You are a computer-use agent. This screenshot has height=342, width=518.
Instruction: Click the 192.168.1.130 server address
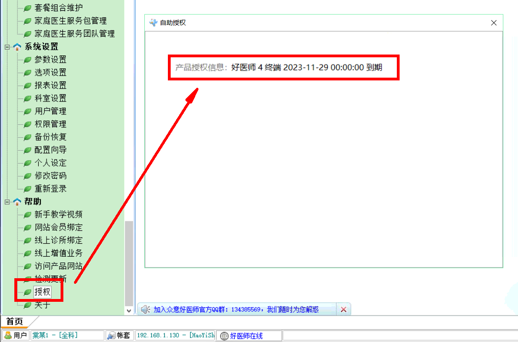click(x=175, y=336)
